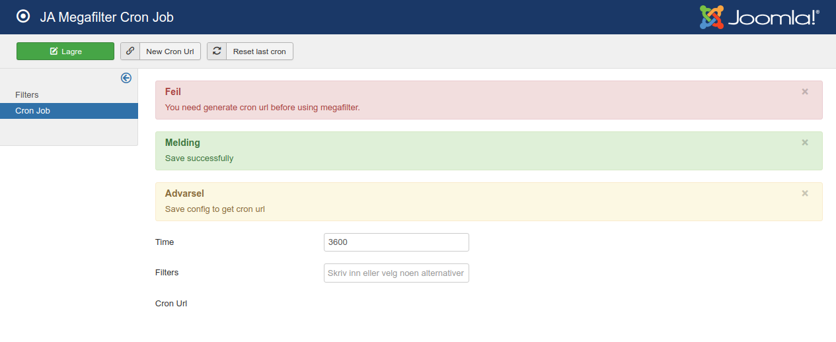
Task: Click the Time field label
Action: 165,242
